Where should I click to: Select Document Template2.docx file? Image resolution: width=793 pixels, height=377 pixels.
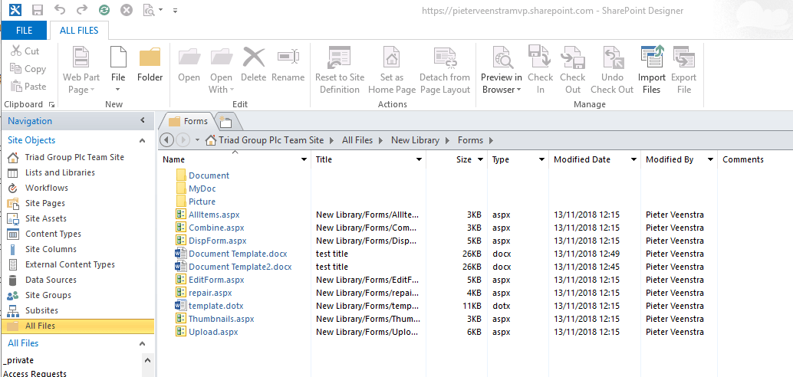click(x=240, y=267)
